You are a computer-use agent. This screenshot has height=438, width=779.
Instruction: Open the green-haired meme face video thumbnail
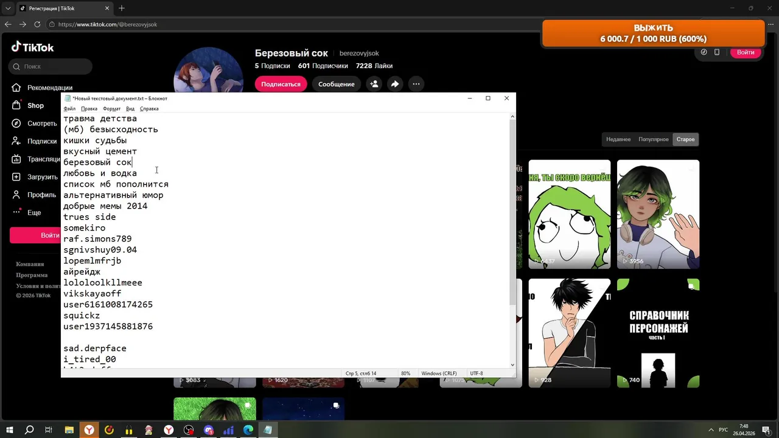click(x=570, y=214)
